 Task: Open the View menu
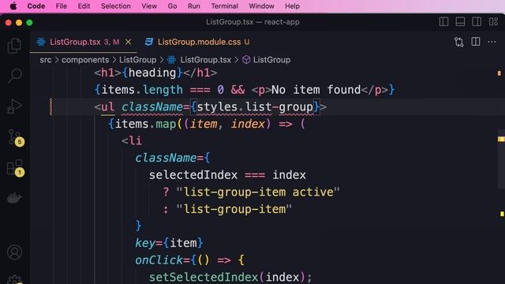pos(149,6)
